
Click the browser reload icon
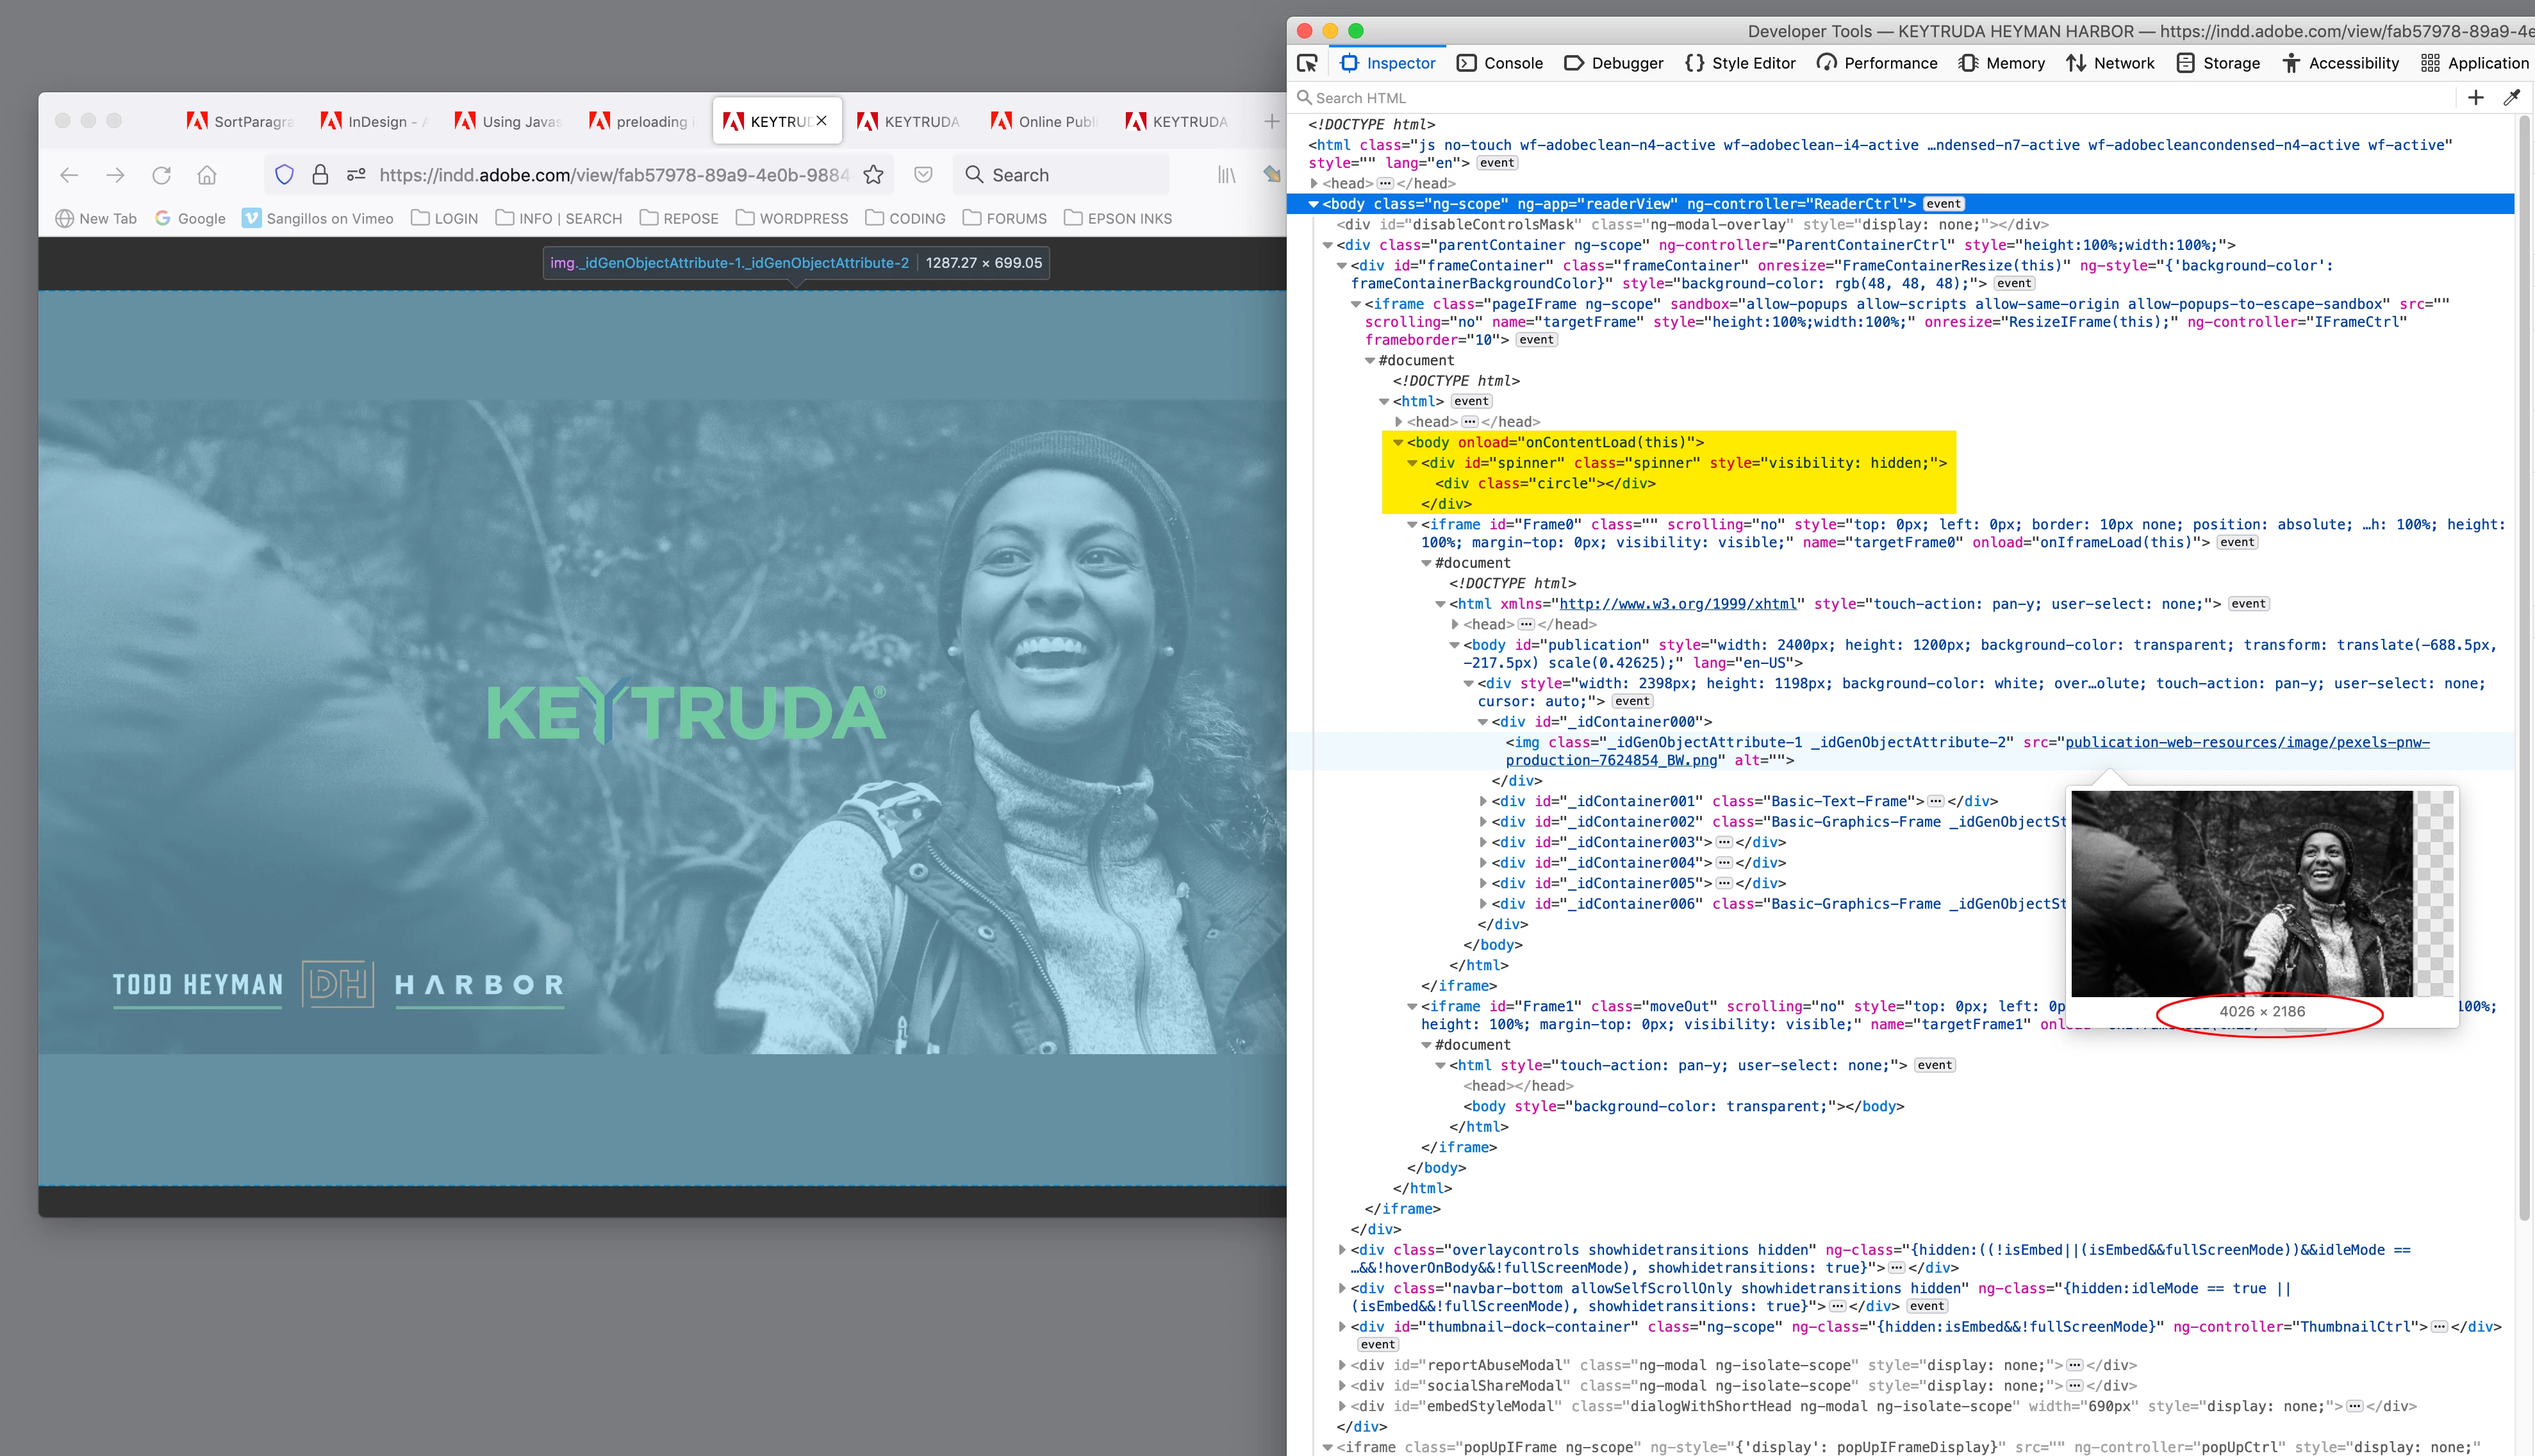(161, 175)
